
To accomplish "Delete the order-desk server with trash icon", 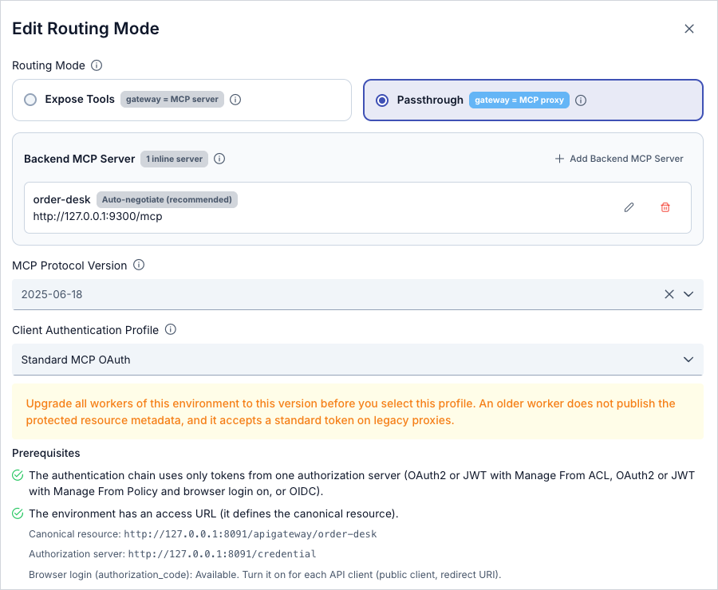I will point(665,207).
